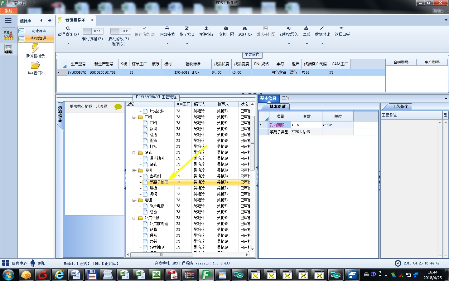Click the 文控上网 cloud icon

click(x=226, y=28)
